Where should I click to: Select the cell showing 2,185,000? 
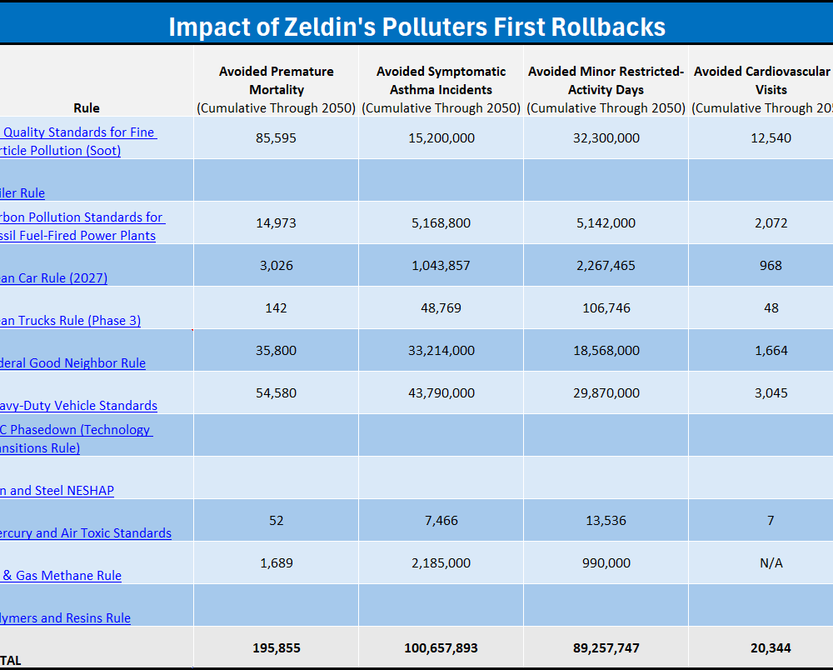click(441, 562)
